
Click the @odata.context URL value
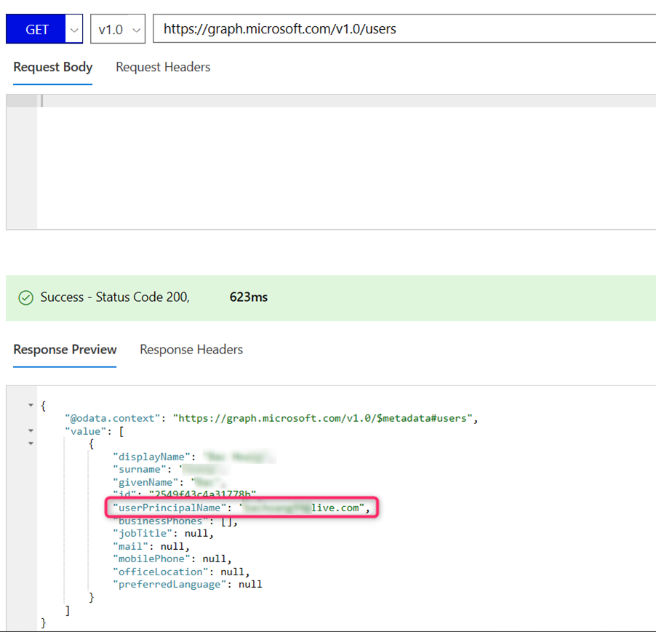click(323, 418)
